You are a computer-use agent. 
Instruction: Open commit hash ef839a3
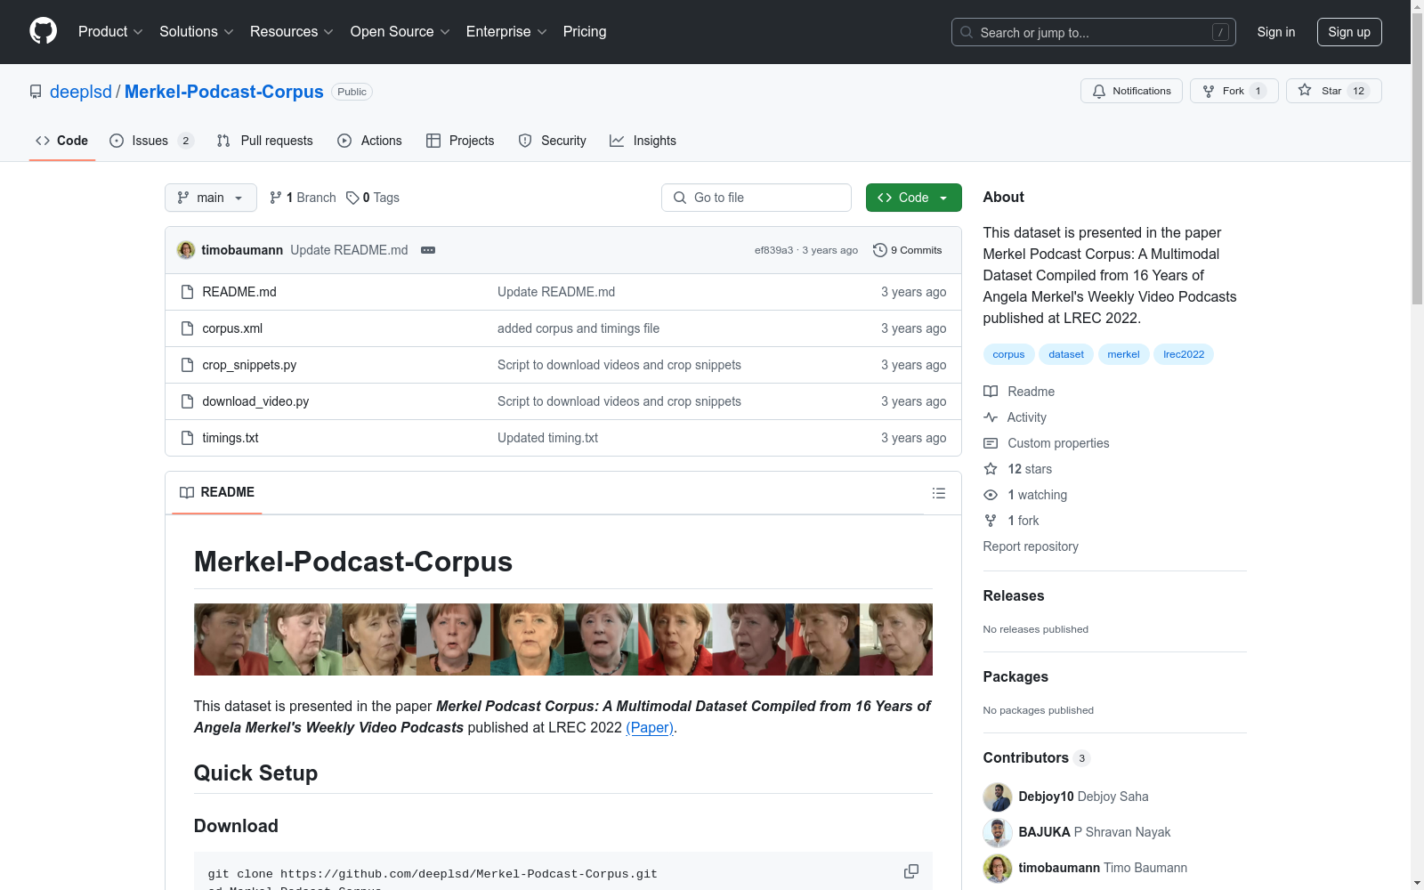[773, 250]
